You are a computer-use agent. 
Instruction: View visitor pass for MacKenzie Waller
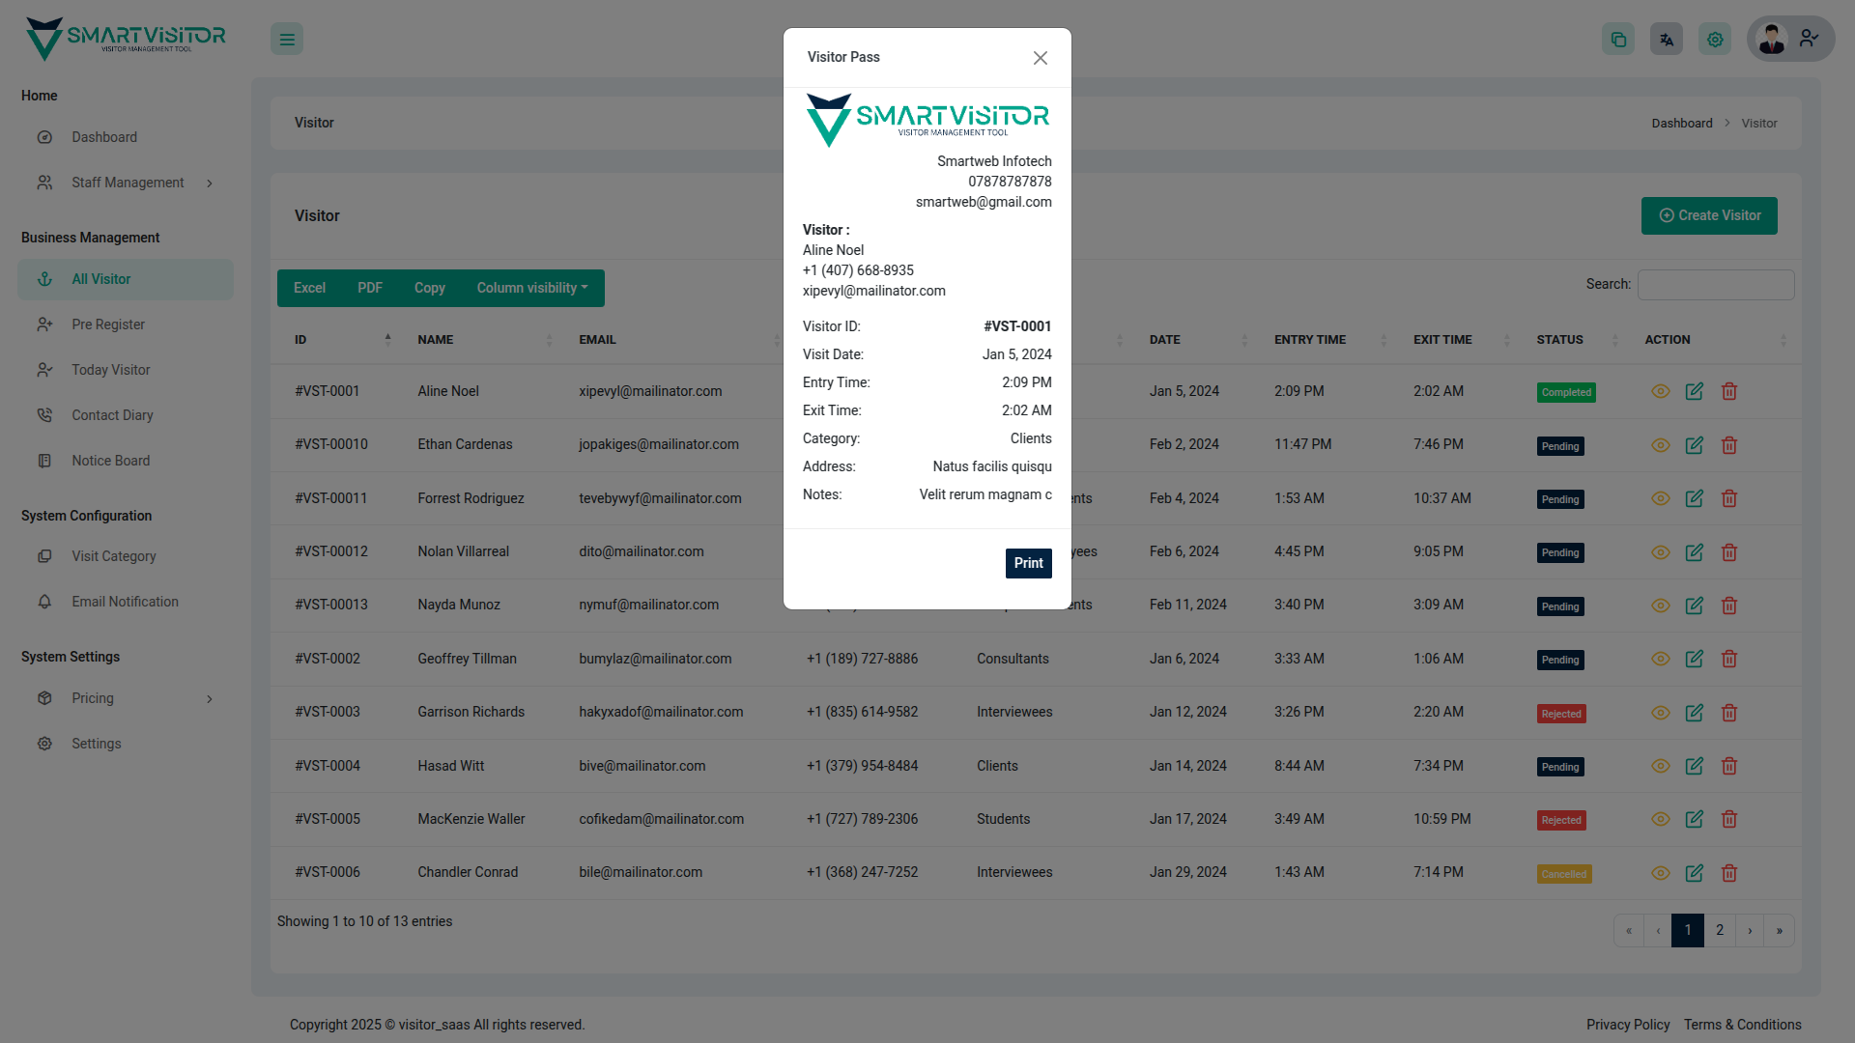(x=1661, y=819)
